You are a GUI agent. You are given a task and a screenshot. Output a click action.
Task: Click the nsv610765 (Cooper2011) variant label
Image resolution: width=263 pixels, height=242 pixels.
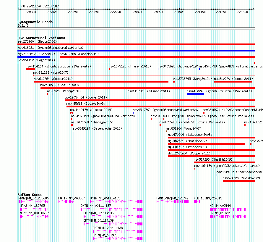[79, 54]
